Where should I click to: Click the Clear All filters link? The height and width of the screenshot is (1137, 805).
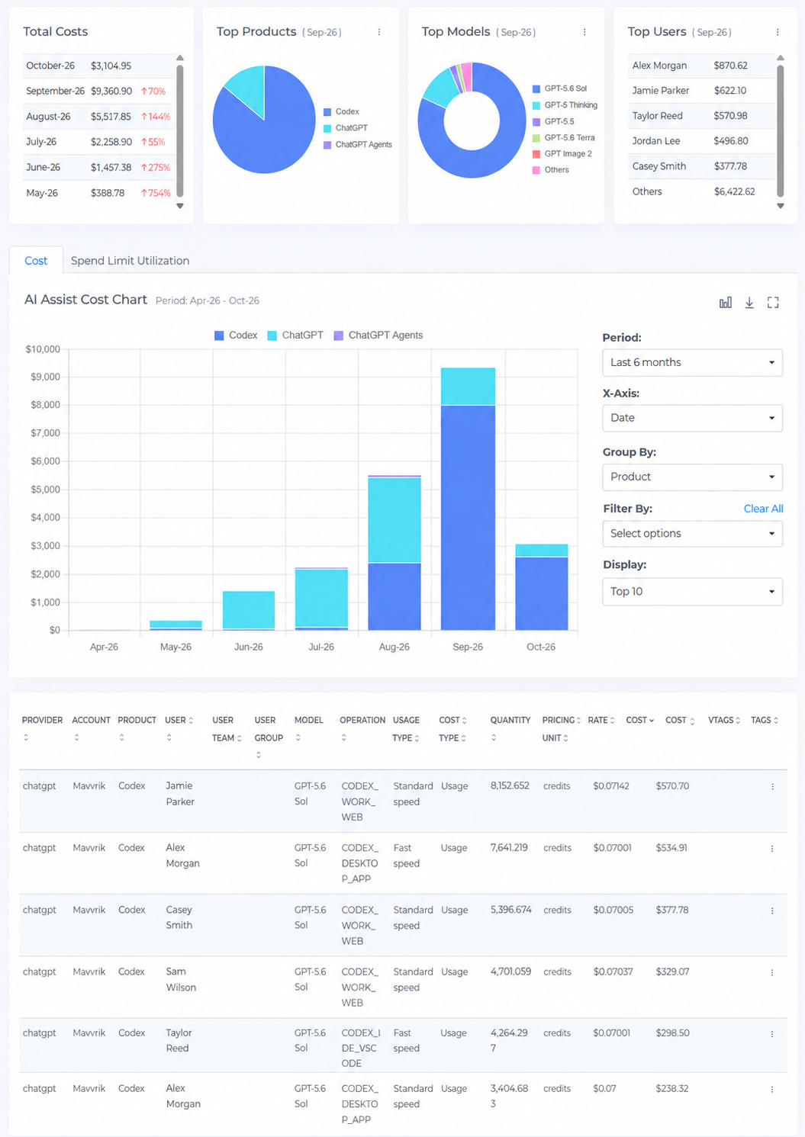pos(763,509)
